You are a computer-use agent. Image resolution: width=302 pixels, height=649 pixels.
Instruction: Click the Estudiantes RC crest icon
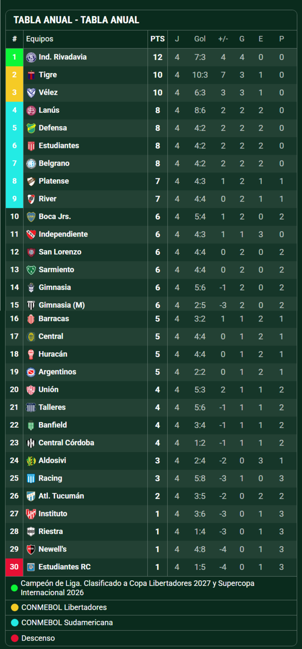(31, 567)
